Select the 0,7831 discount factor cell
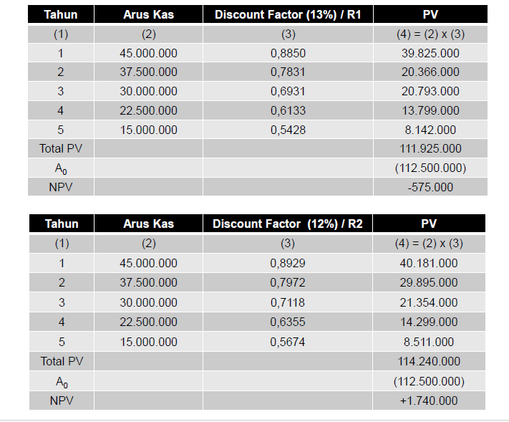Image resolution: width=509 pixels, height=422 pixels. (288, 72)
